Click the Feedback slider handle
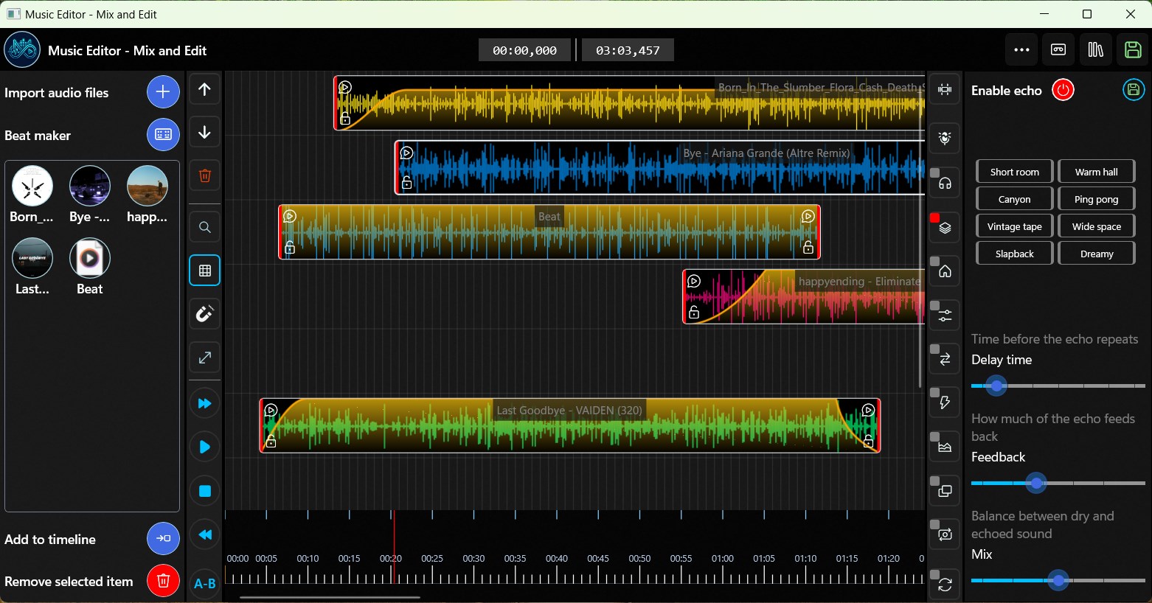Viewport: 1152px width, 603px height. click(1036, 484)
